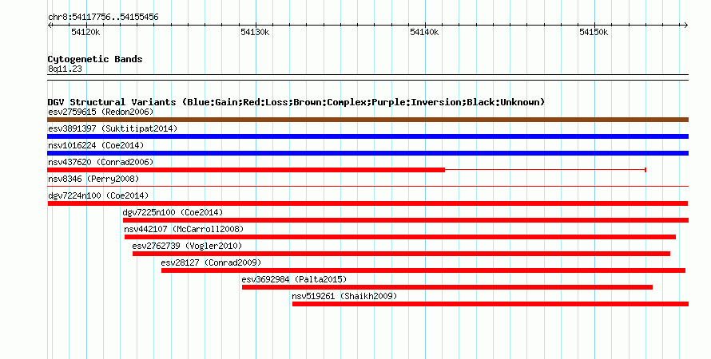Click the brown esv2759615 complex variant bar

pyautogui.click(x=367, y=120)
